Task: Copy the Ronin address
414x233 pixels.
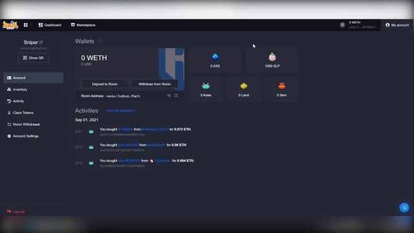Action: [169, 96]
